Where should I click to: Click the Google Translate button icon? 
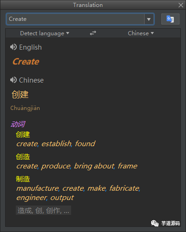coord(170,19)
